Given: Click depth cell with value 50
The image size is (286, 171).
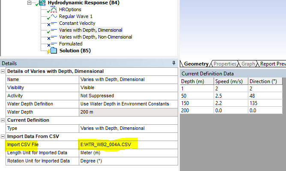Looking at the screenshot, I should 197,96.
